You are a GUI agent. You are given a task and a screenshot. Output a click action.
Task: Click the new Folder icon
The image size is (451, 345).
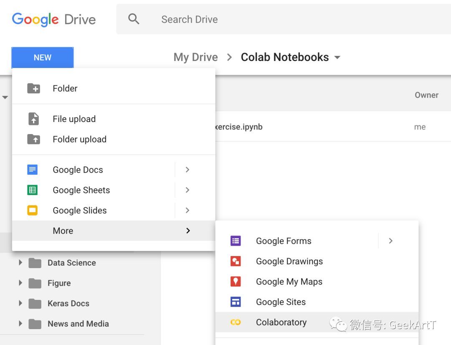[x=33, y=89]
